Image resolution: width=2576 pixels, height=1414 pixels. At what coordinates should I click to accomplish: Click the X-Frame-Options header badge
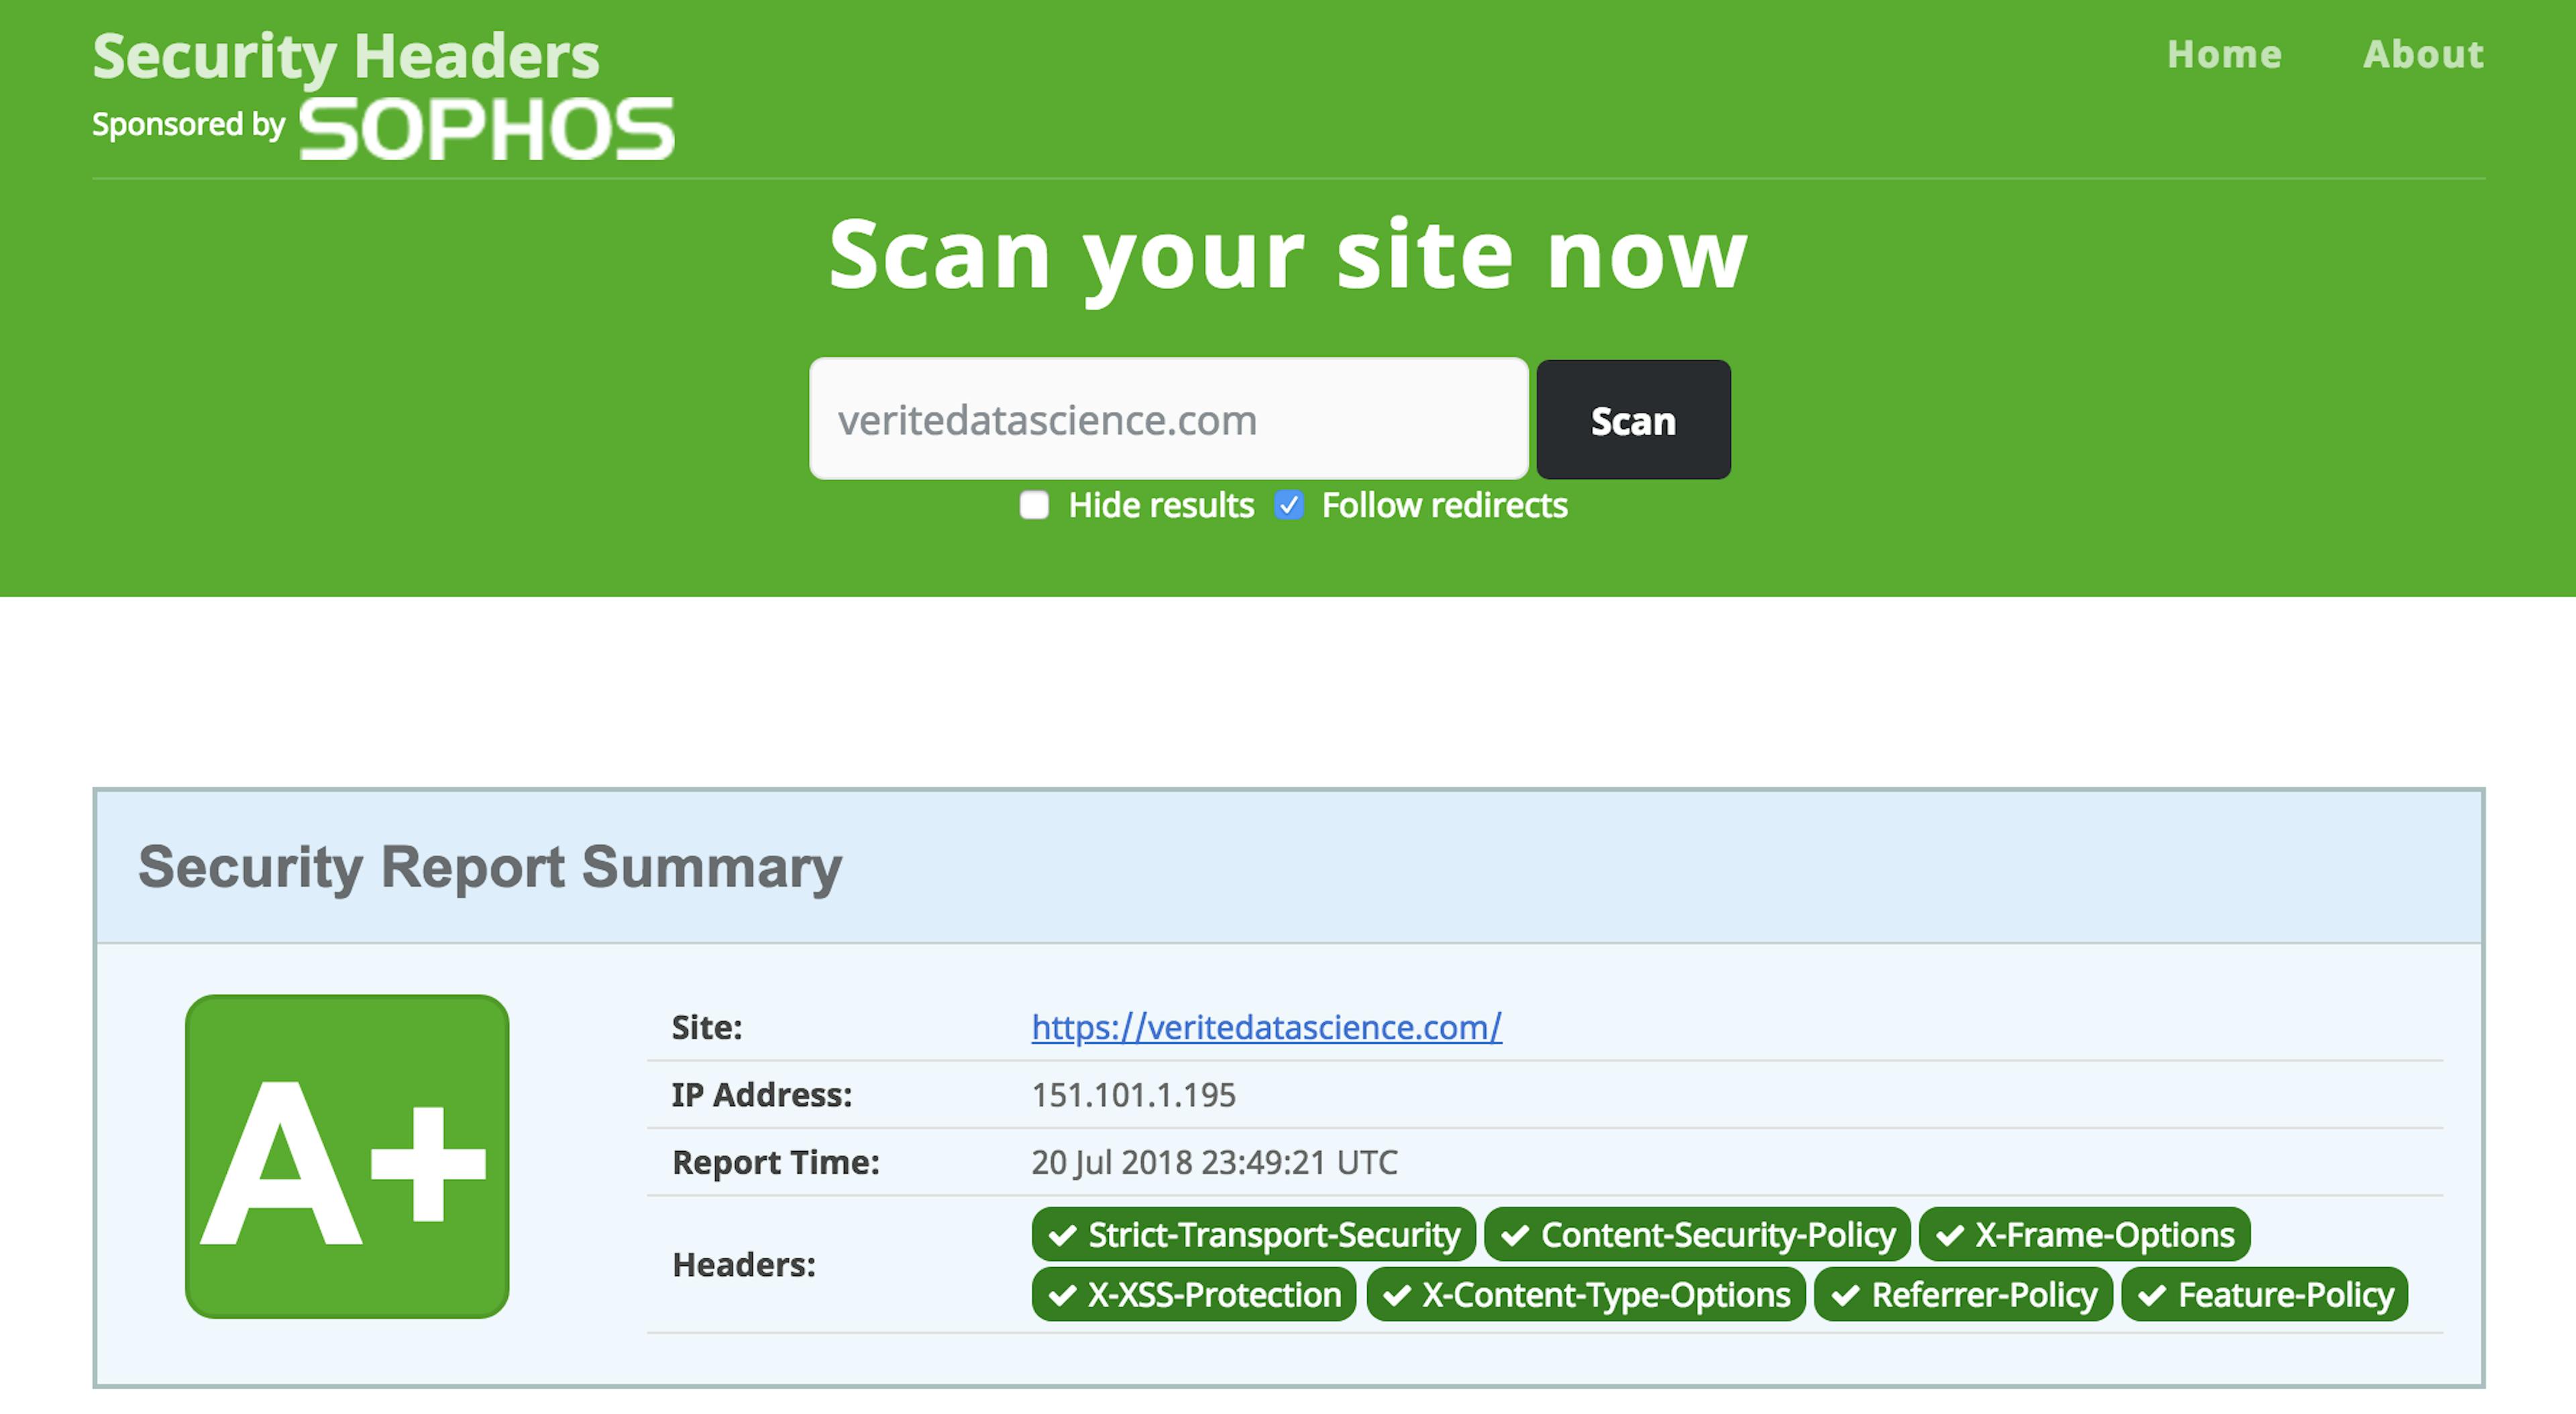pyautogui.click(x=2084, y=1235)
